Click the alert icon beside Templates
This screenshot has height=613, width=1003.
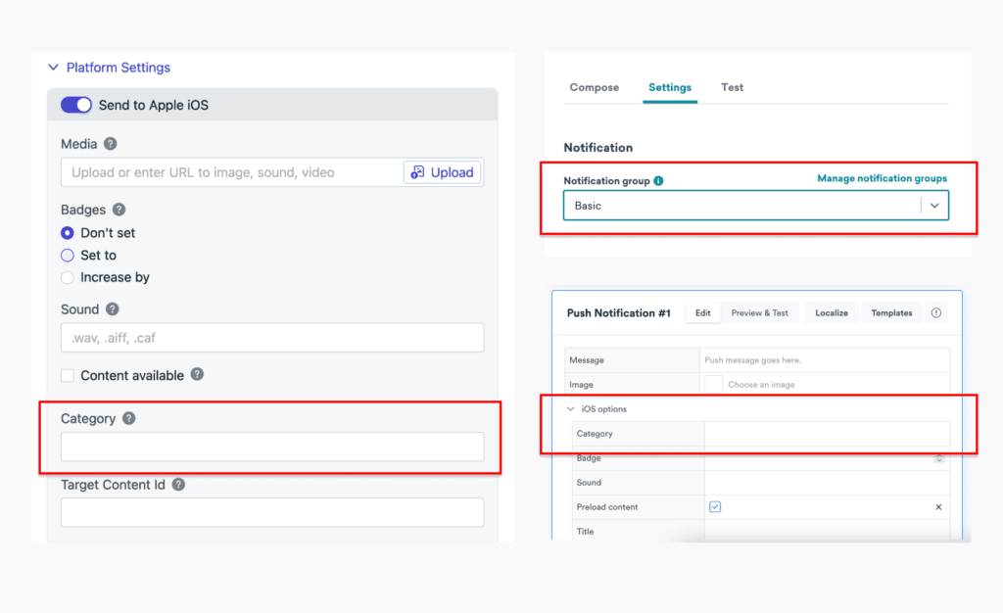click(936, 313)
